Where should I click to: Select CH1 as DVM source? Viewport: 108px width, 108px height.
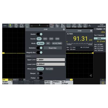click(39, 39)
